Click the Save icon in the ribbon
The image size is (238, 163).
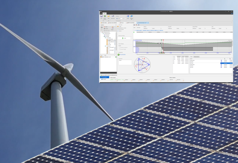tap(101, 17)
